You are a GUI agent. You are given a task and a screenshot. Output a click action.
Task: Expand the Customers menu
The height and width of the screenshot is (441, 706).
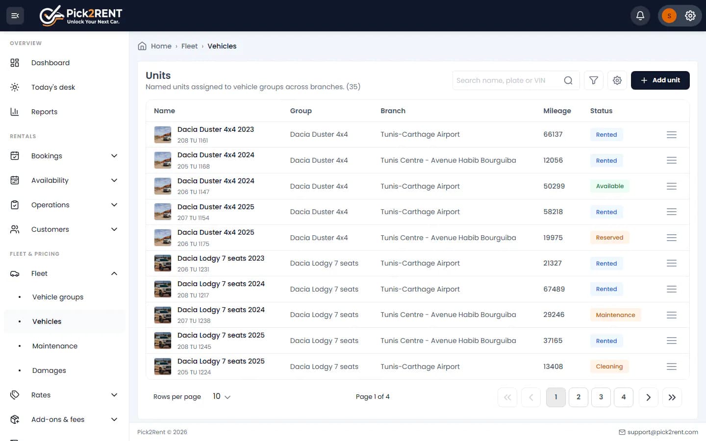[64, 229]
